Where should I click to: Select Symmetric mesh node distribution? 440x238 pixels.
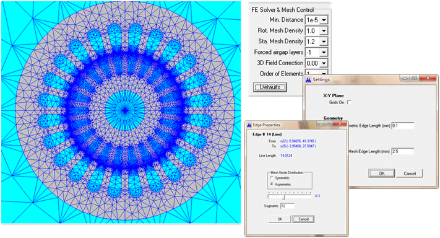coord(272,178)
